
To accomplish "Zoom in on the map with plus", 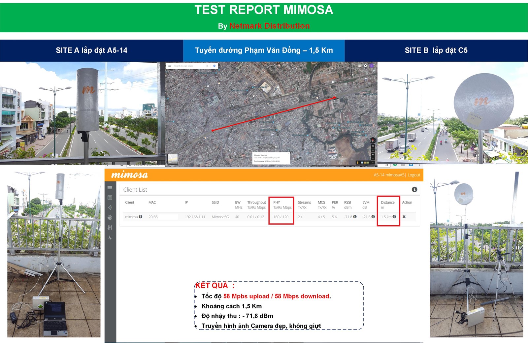I will [373, 155].
